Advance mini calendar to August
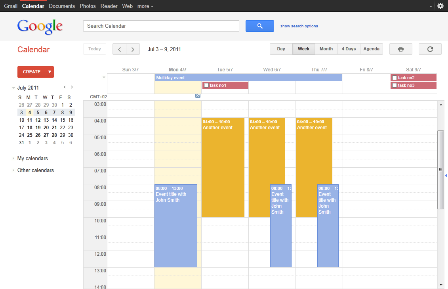448x289 pixels. (x=72, y=87)
